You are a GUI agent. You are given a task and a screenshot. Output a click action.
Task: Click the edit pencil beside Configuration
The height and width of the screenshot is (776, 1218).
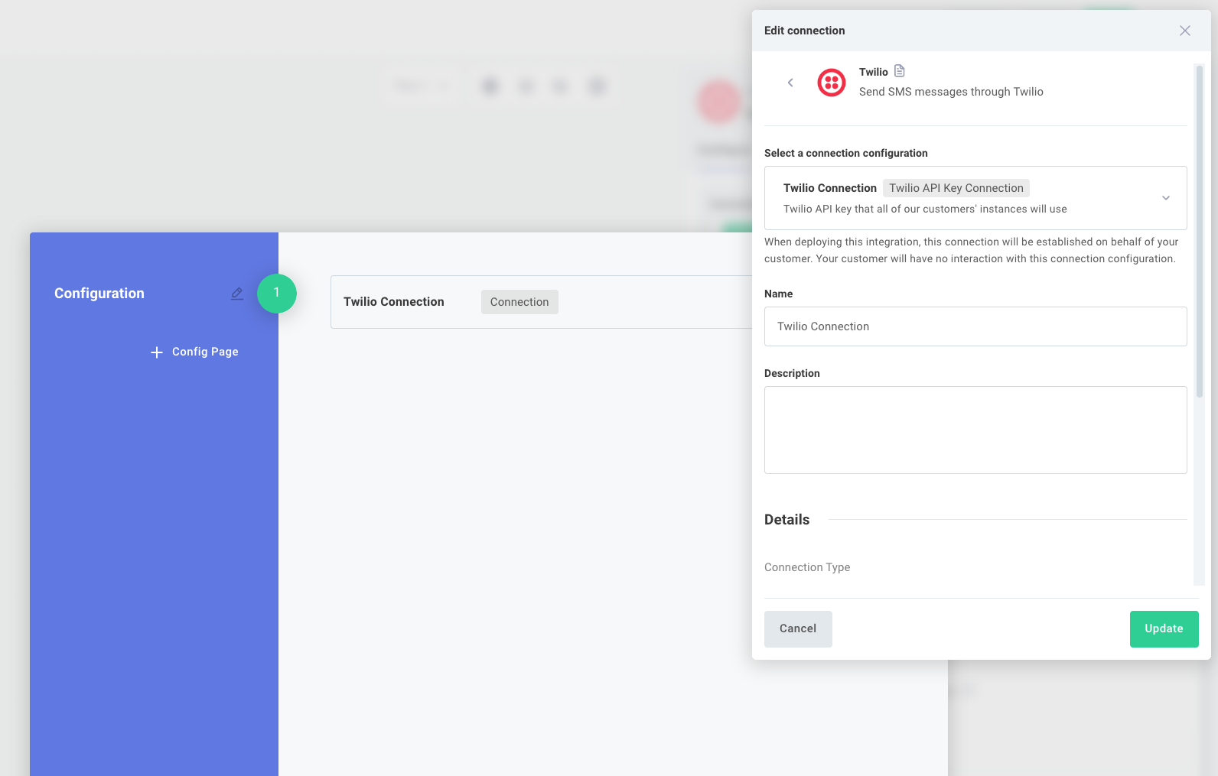coord(237,294)
